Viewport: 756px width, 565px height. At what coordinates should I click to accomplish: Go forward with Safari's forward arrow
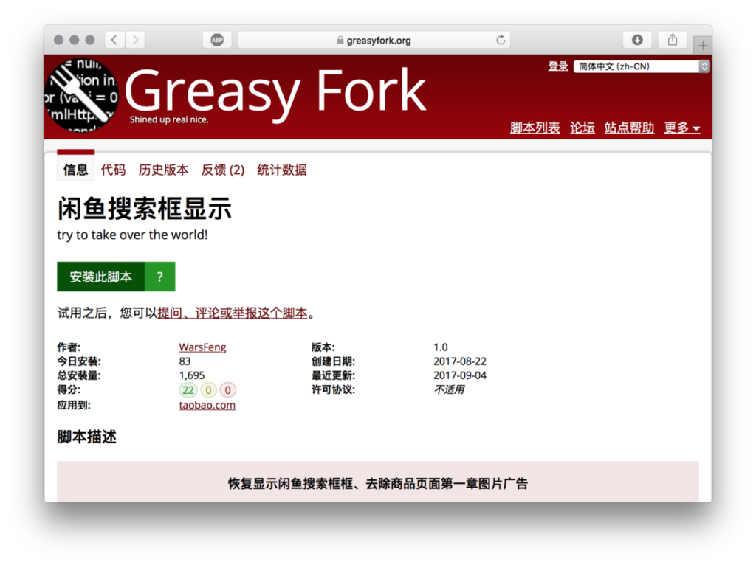(x=136, y=40)
